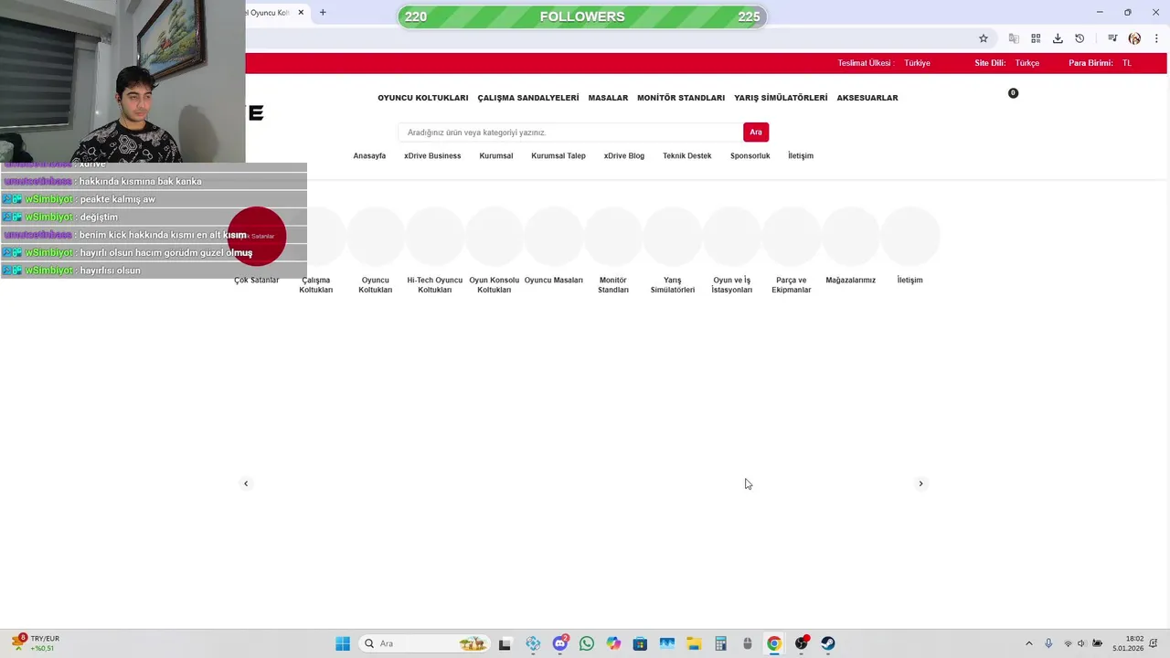The image size is (1170, 658).
Task: Select Oyun Konsolu Koltukları category
Action: coord(495,249)
